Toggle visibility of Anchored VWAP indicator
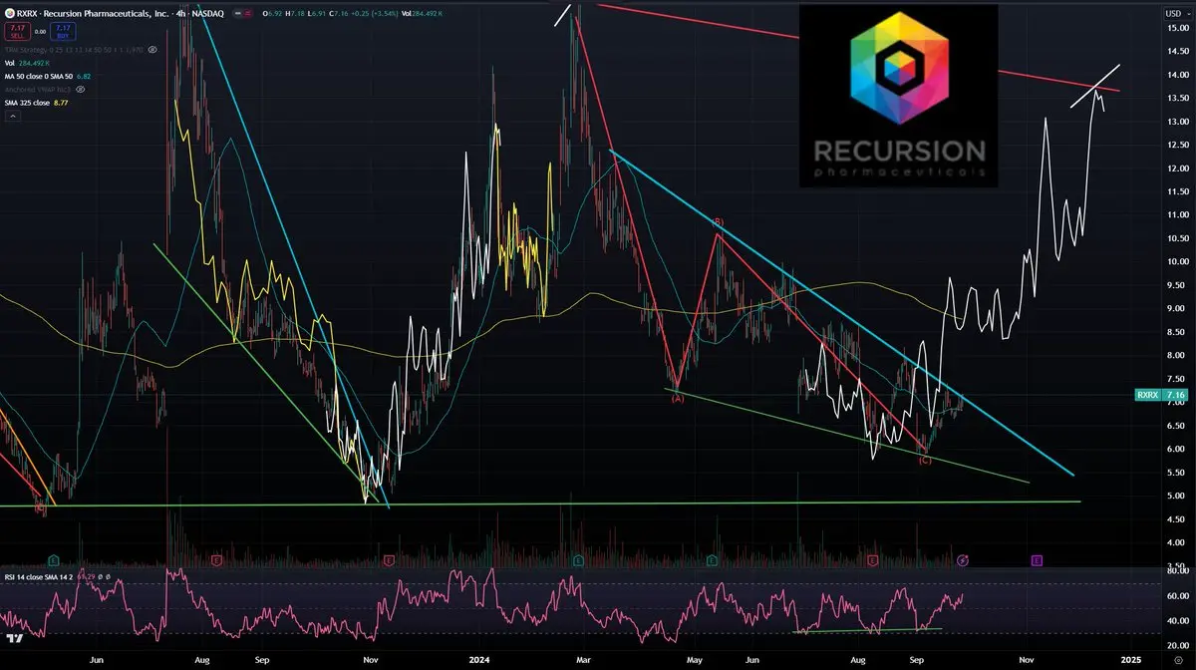1196x670 pixels. click(x=80, y=89)
